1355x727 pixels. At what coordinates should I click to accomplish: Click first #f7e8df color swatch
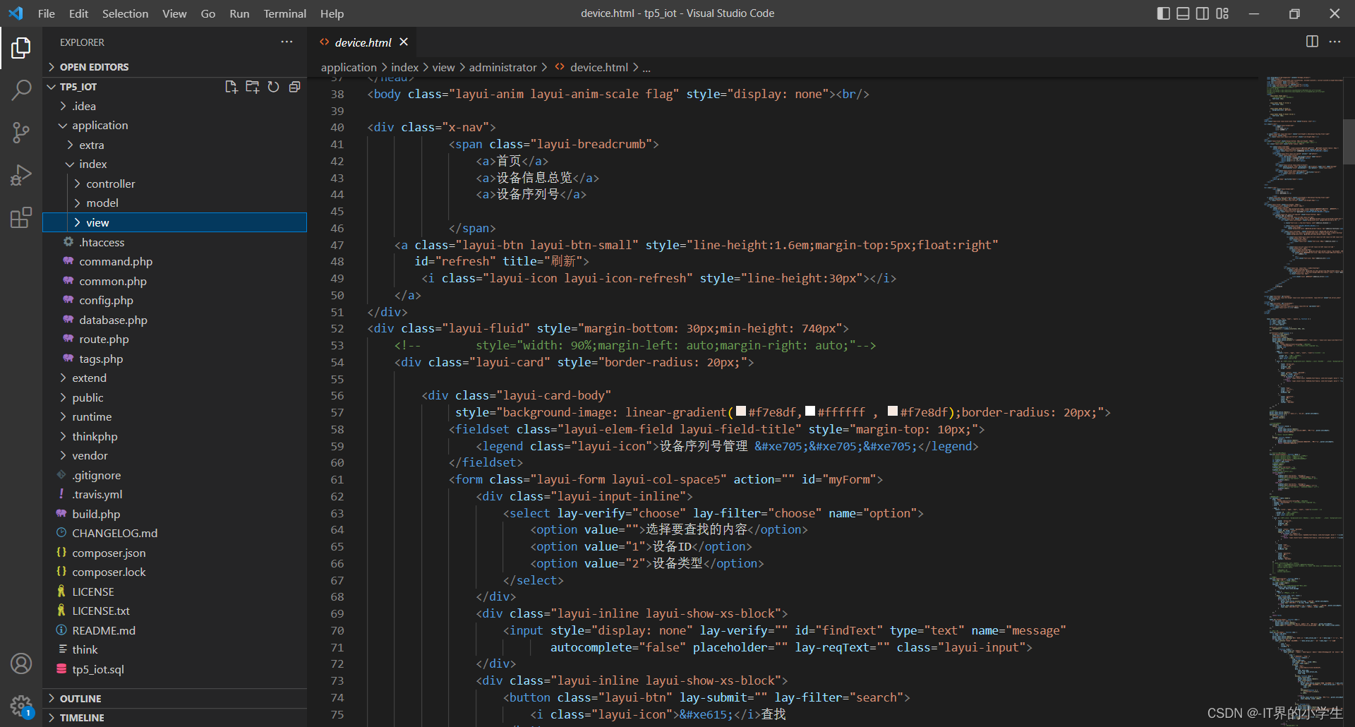pyautogui.click(x=741, y=411)
